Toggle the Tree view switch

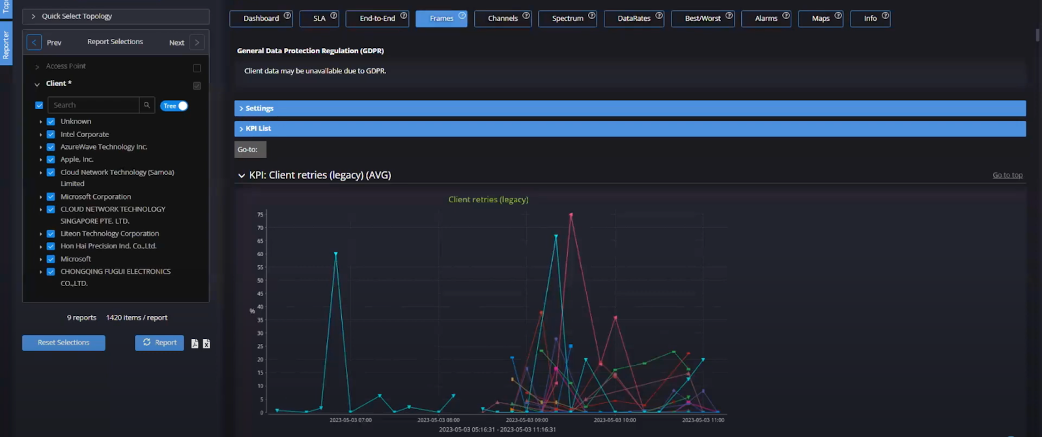(174, 106)
